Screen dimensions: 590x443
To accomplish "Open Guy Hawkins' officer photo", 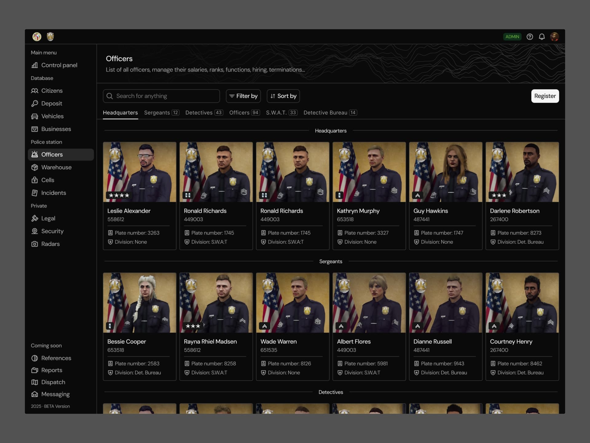I will click(x=446, y=172).
